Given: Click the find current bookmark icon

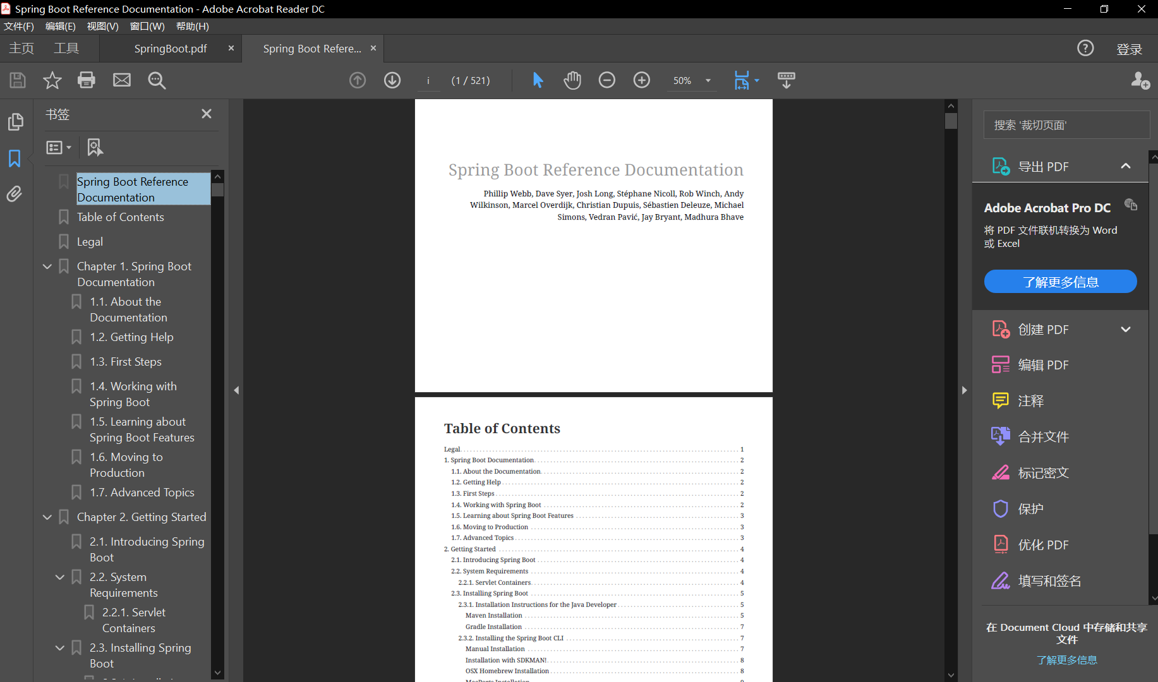Looking at the screenshot, I should coord(95,147).
